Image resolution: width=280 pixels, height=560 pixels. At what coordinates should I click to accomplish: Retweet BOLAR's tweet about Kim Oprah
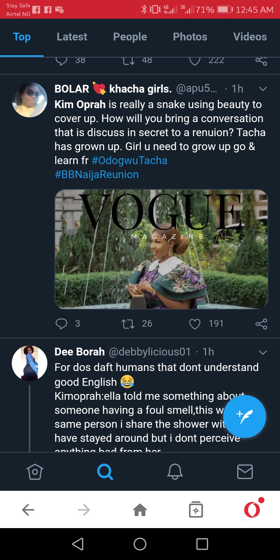coord(128,324)
